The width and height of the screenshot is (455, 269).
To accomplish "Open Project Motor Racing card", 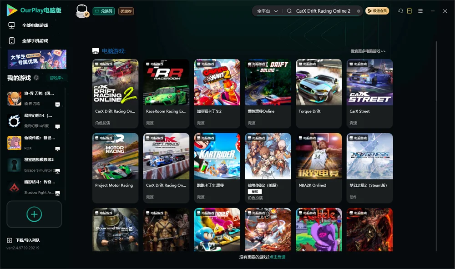I will point(115,168).
